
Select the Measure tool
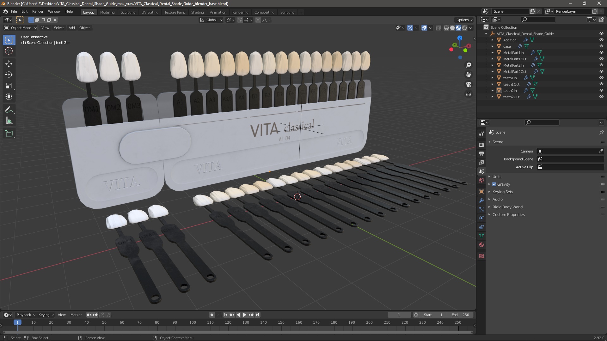(x=9, y=121)
